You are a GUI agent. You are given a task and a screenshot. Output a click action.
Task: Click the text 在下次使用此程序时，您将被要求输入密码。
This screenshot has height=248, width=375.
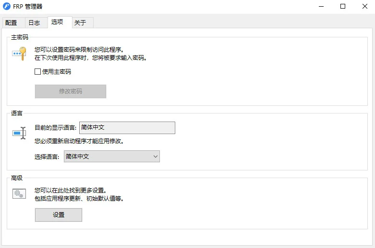91,58
